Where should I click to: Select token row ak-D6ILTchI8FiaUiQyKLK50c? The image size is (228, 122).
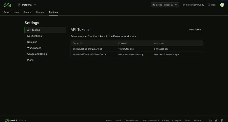88,49
